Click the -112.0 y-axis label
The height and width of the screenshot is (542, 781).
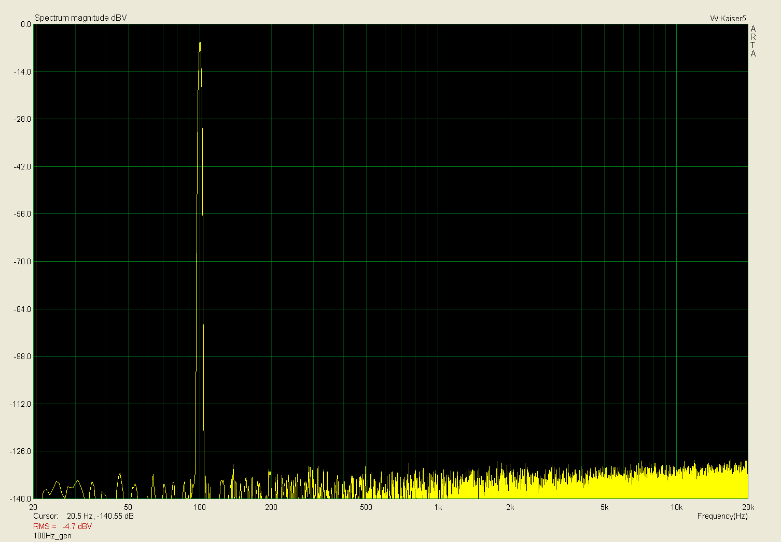pos(21,404)
